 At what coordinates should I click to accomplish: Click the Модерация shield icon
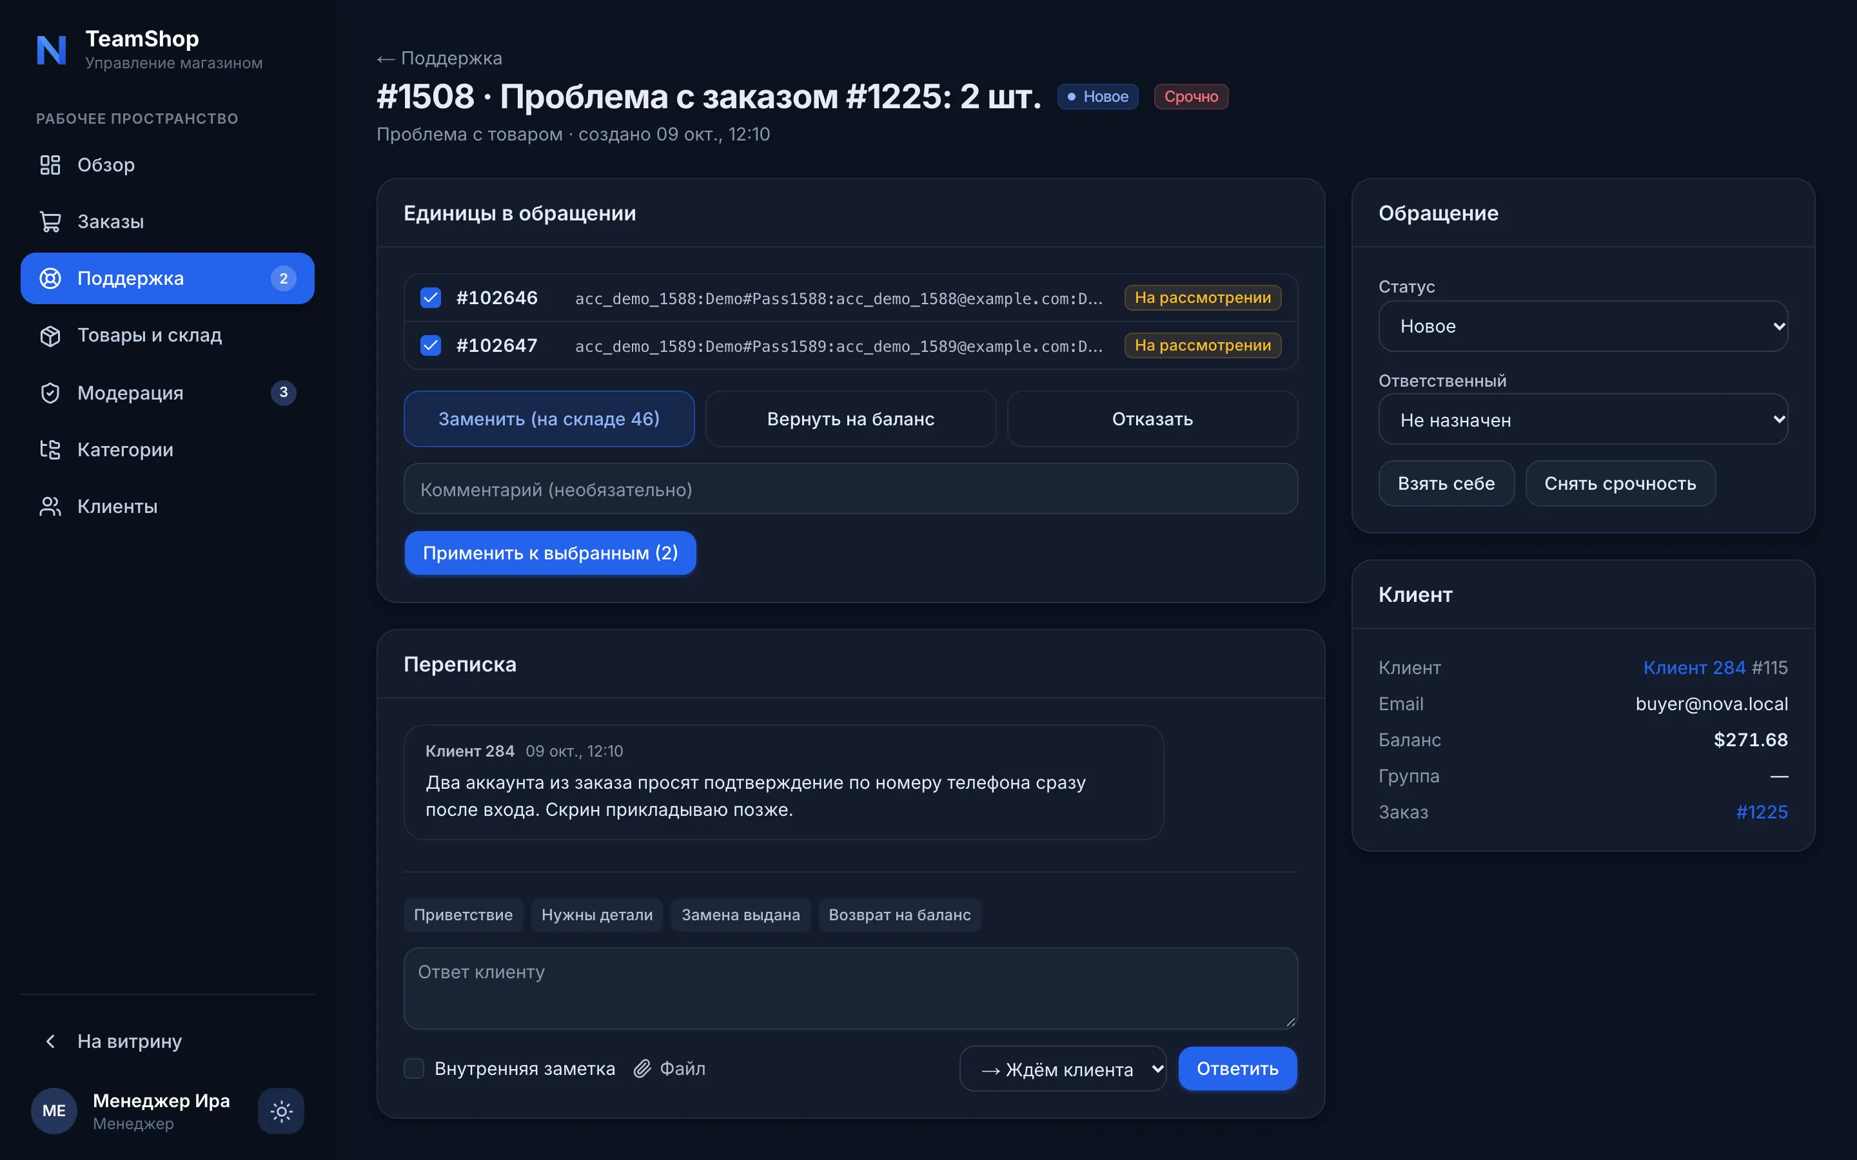(x=50, y=393)
